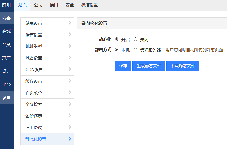Switch to the 微信设置 top tab
This screenshot has width=227, height=149.
click(90, 5)
